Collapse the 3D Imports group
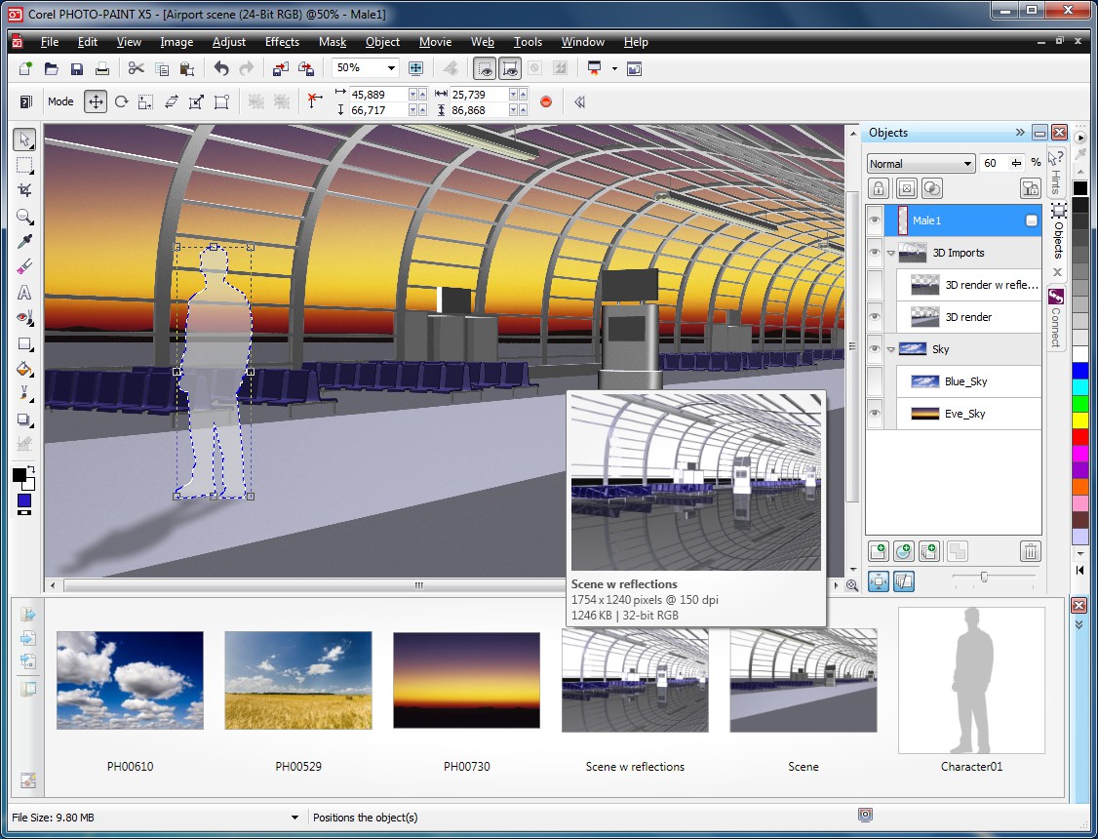 (890, 253)
